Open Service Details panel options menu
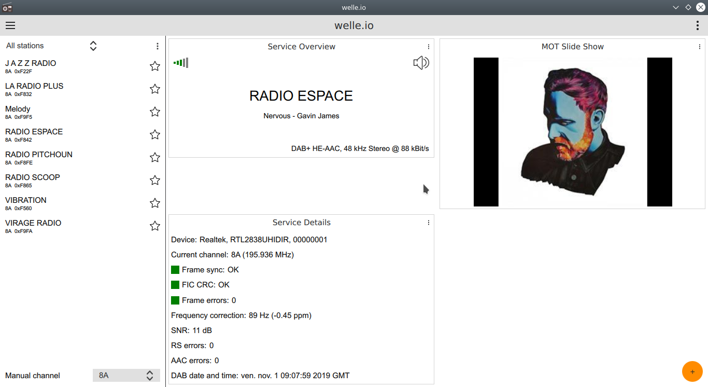 pos(429,223)
